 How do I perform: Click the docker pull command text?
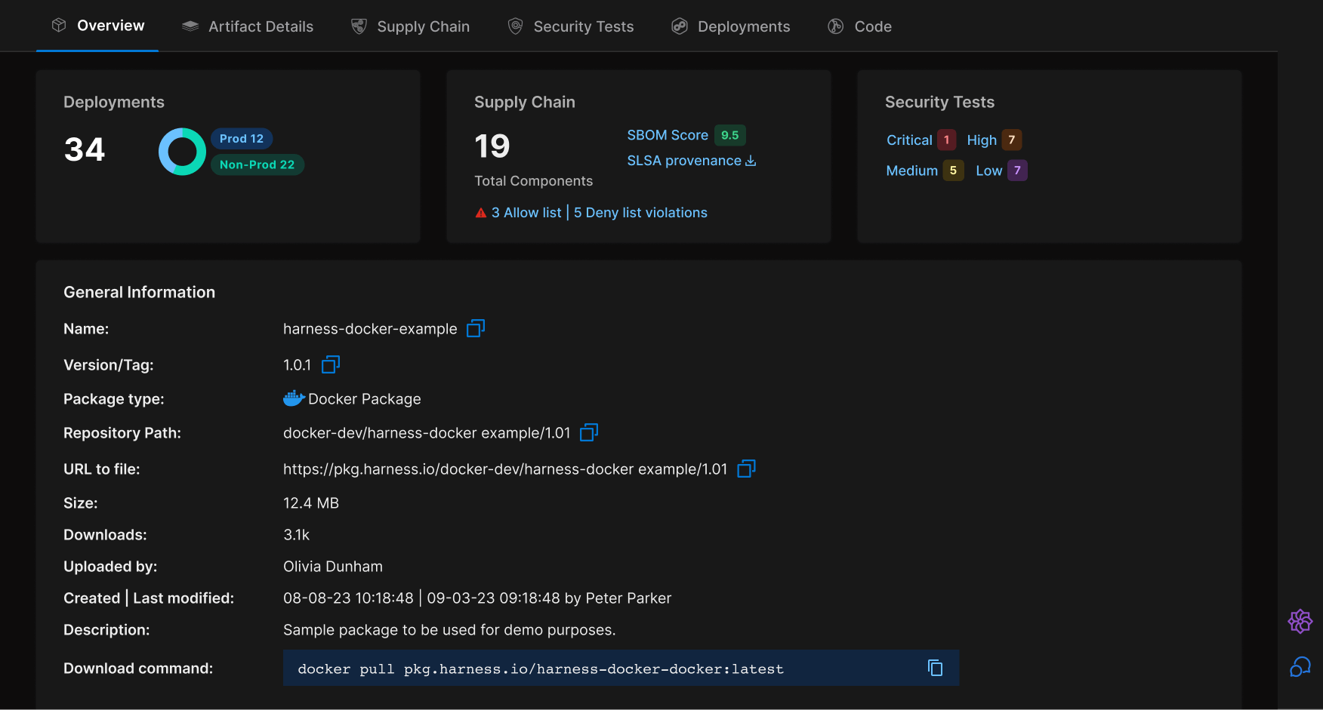(x=541, y=669)
